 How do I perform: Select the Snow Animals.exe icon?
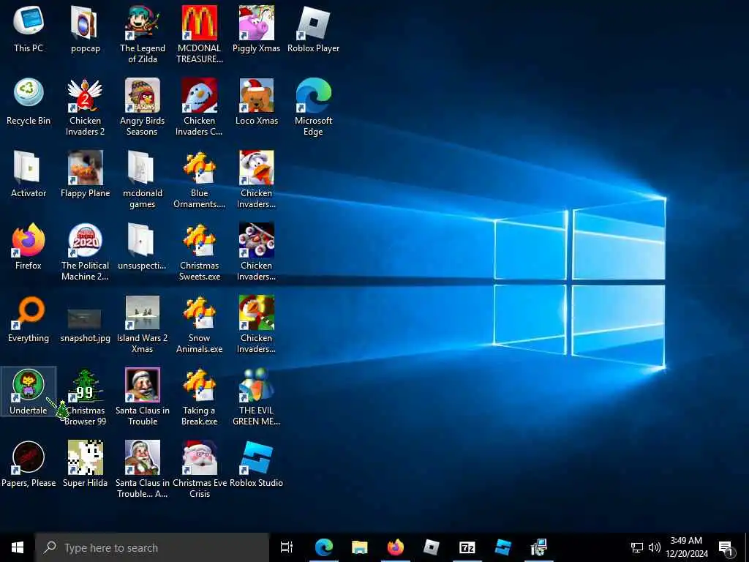pyautogui.click(x=199, y=324)
